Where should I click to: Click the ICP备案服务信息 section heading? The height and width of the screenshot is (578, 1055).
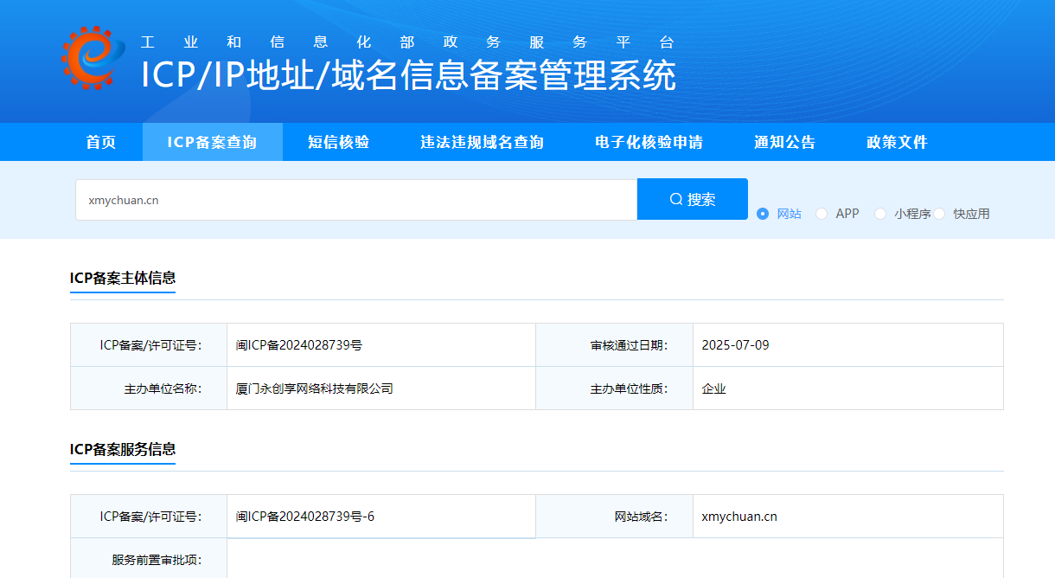coord(123,449)
